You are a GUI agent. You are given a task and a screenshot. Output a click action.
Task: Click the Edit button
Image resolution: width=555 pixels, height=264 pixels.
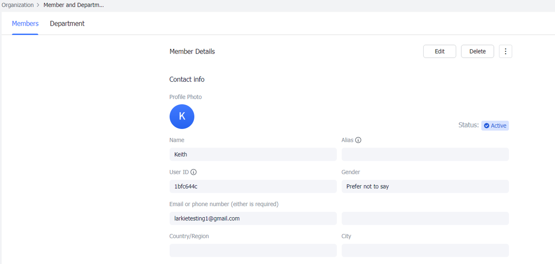439,52
